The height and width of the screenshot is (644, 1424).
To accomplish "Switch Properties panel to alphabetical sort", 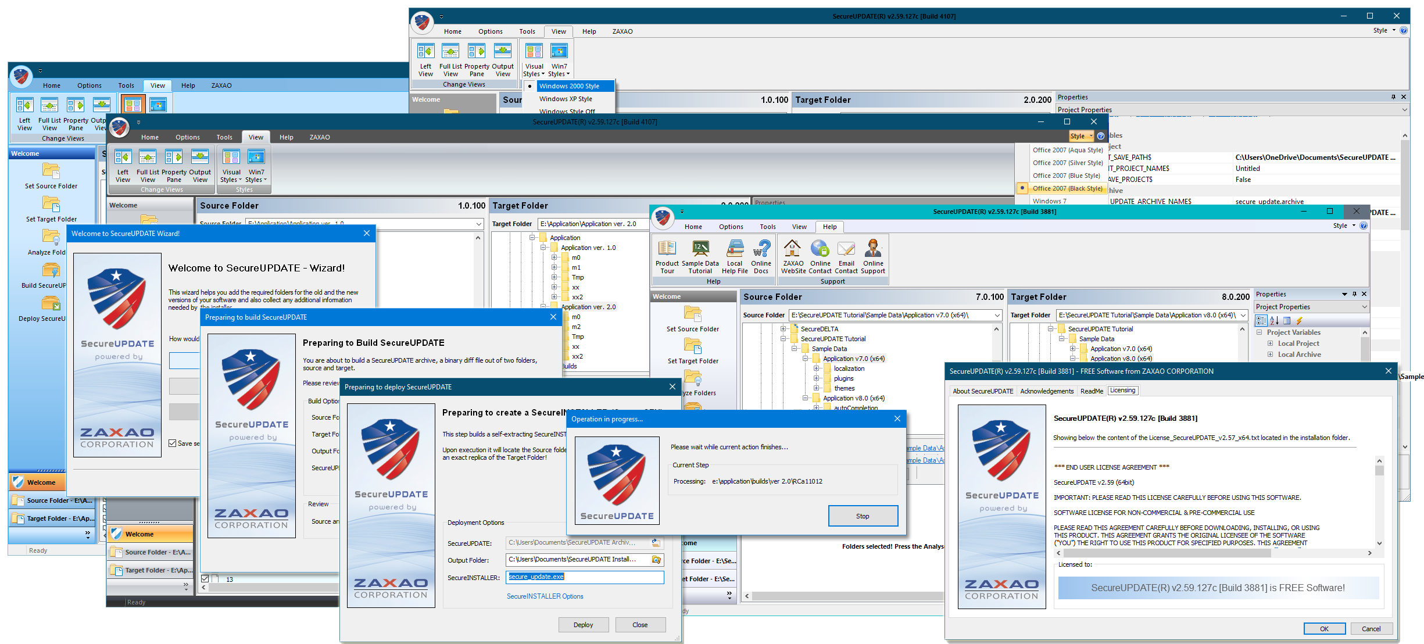I will click(1273, 320).
